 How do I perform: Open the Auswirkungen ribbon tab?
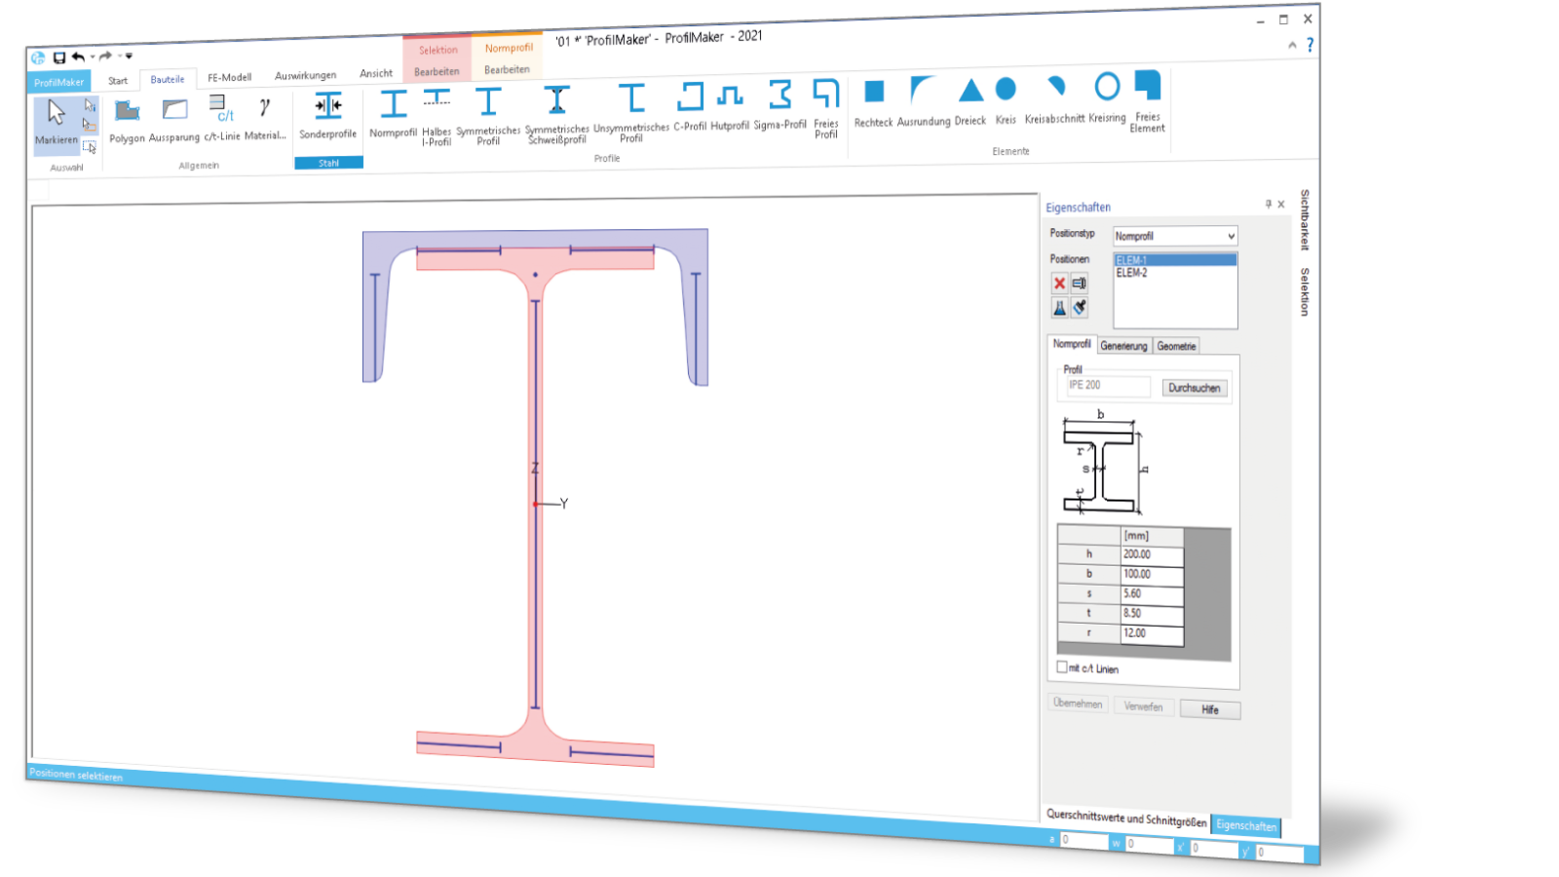click(x=305, y=75)
